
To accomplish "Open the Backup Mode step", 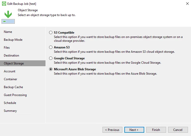I will click(x=13, y=40).
